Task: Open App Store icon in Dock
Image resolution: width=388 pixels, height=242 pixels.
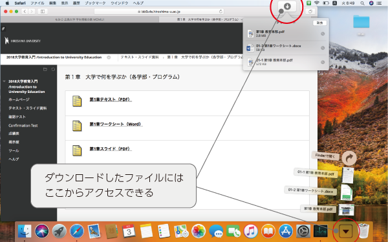Action: (x=286, y=232)
